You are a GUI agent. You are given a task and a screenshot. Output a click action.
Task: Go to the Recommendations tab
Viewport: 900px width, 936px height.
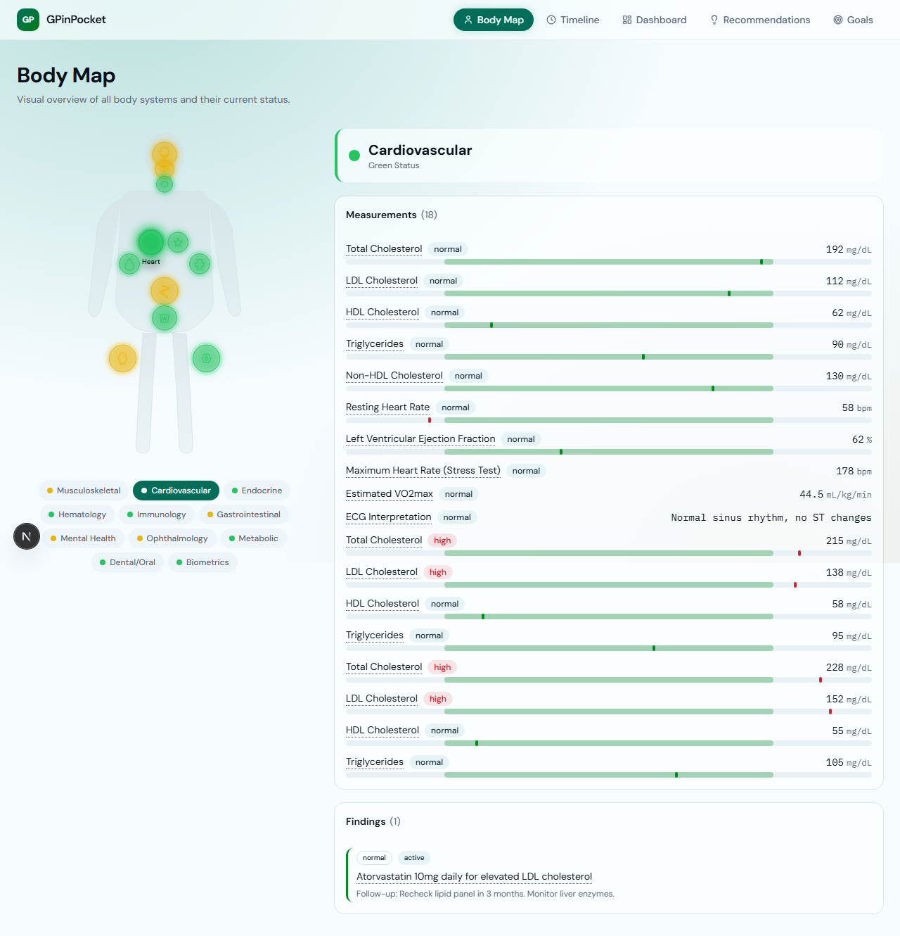coord(760,20)
